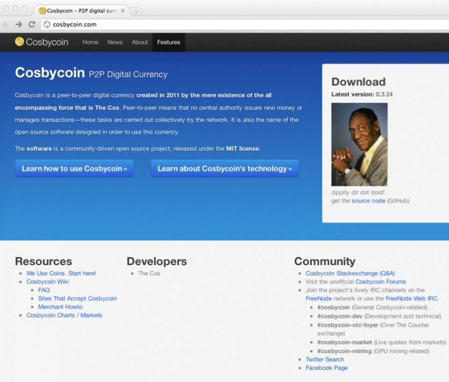Visit the Cosbycoin Wiki link
The width and height of the screenshot is (449, 382).
tap(48, 282)
